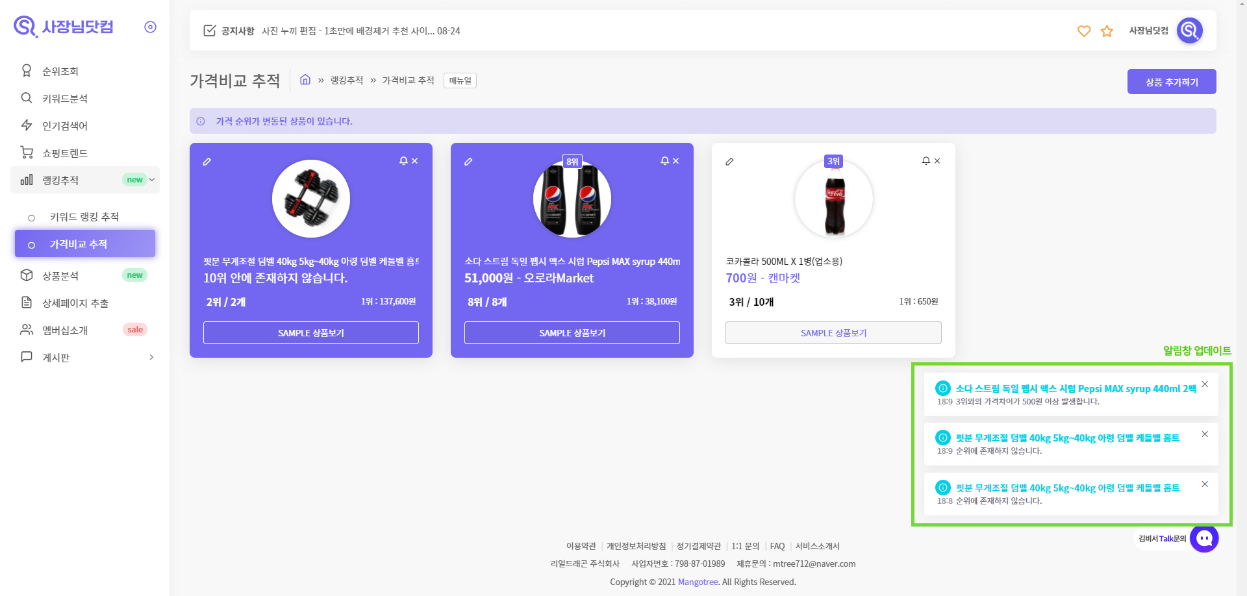Open 정기결제약관 footer link
Image resolution: width=1247 pixels, height=596 pixels.
tap(699, 546)
